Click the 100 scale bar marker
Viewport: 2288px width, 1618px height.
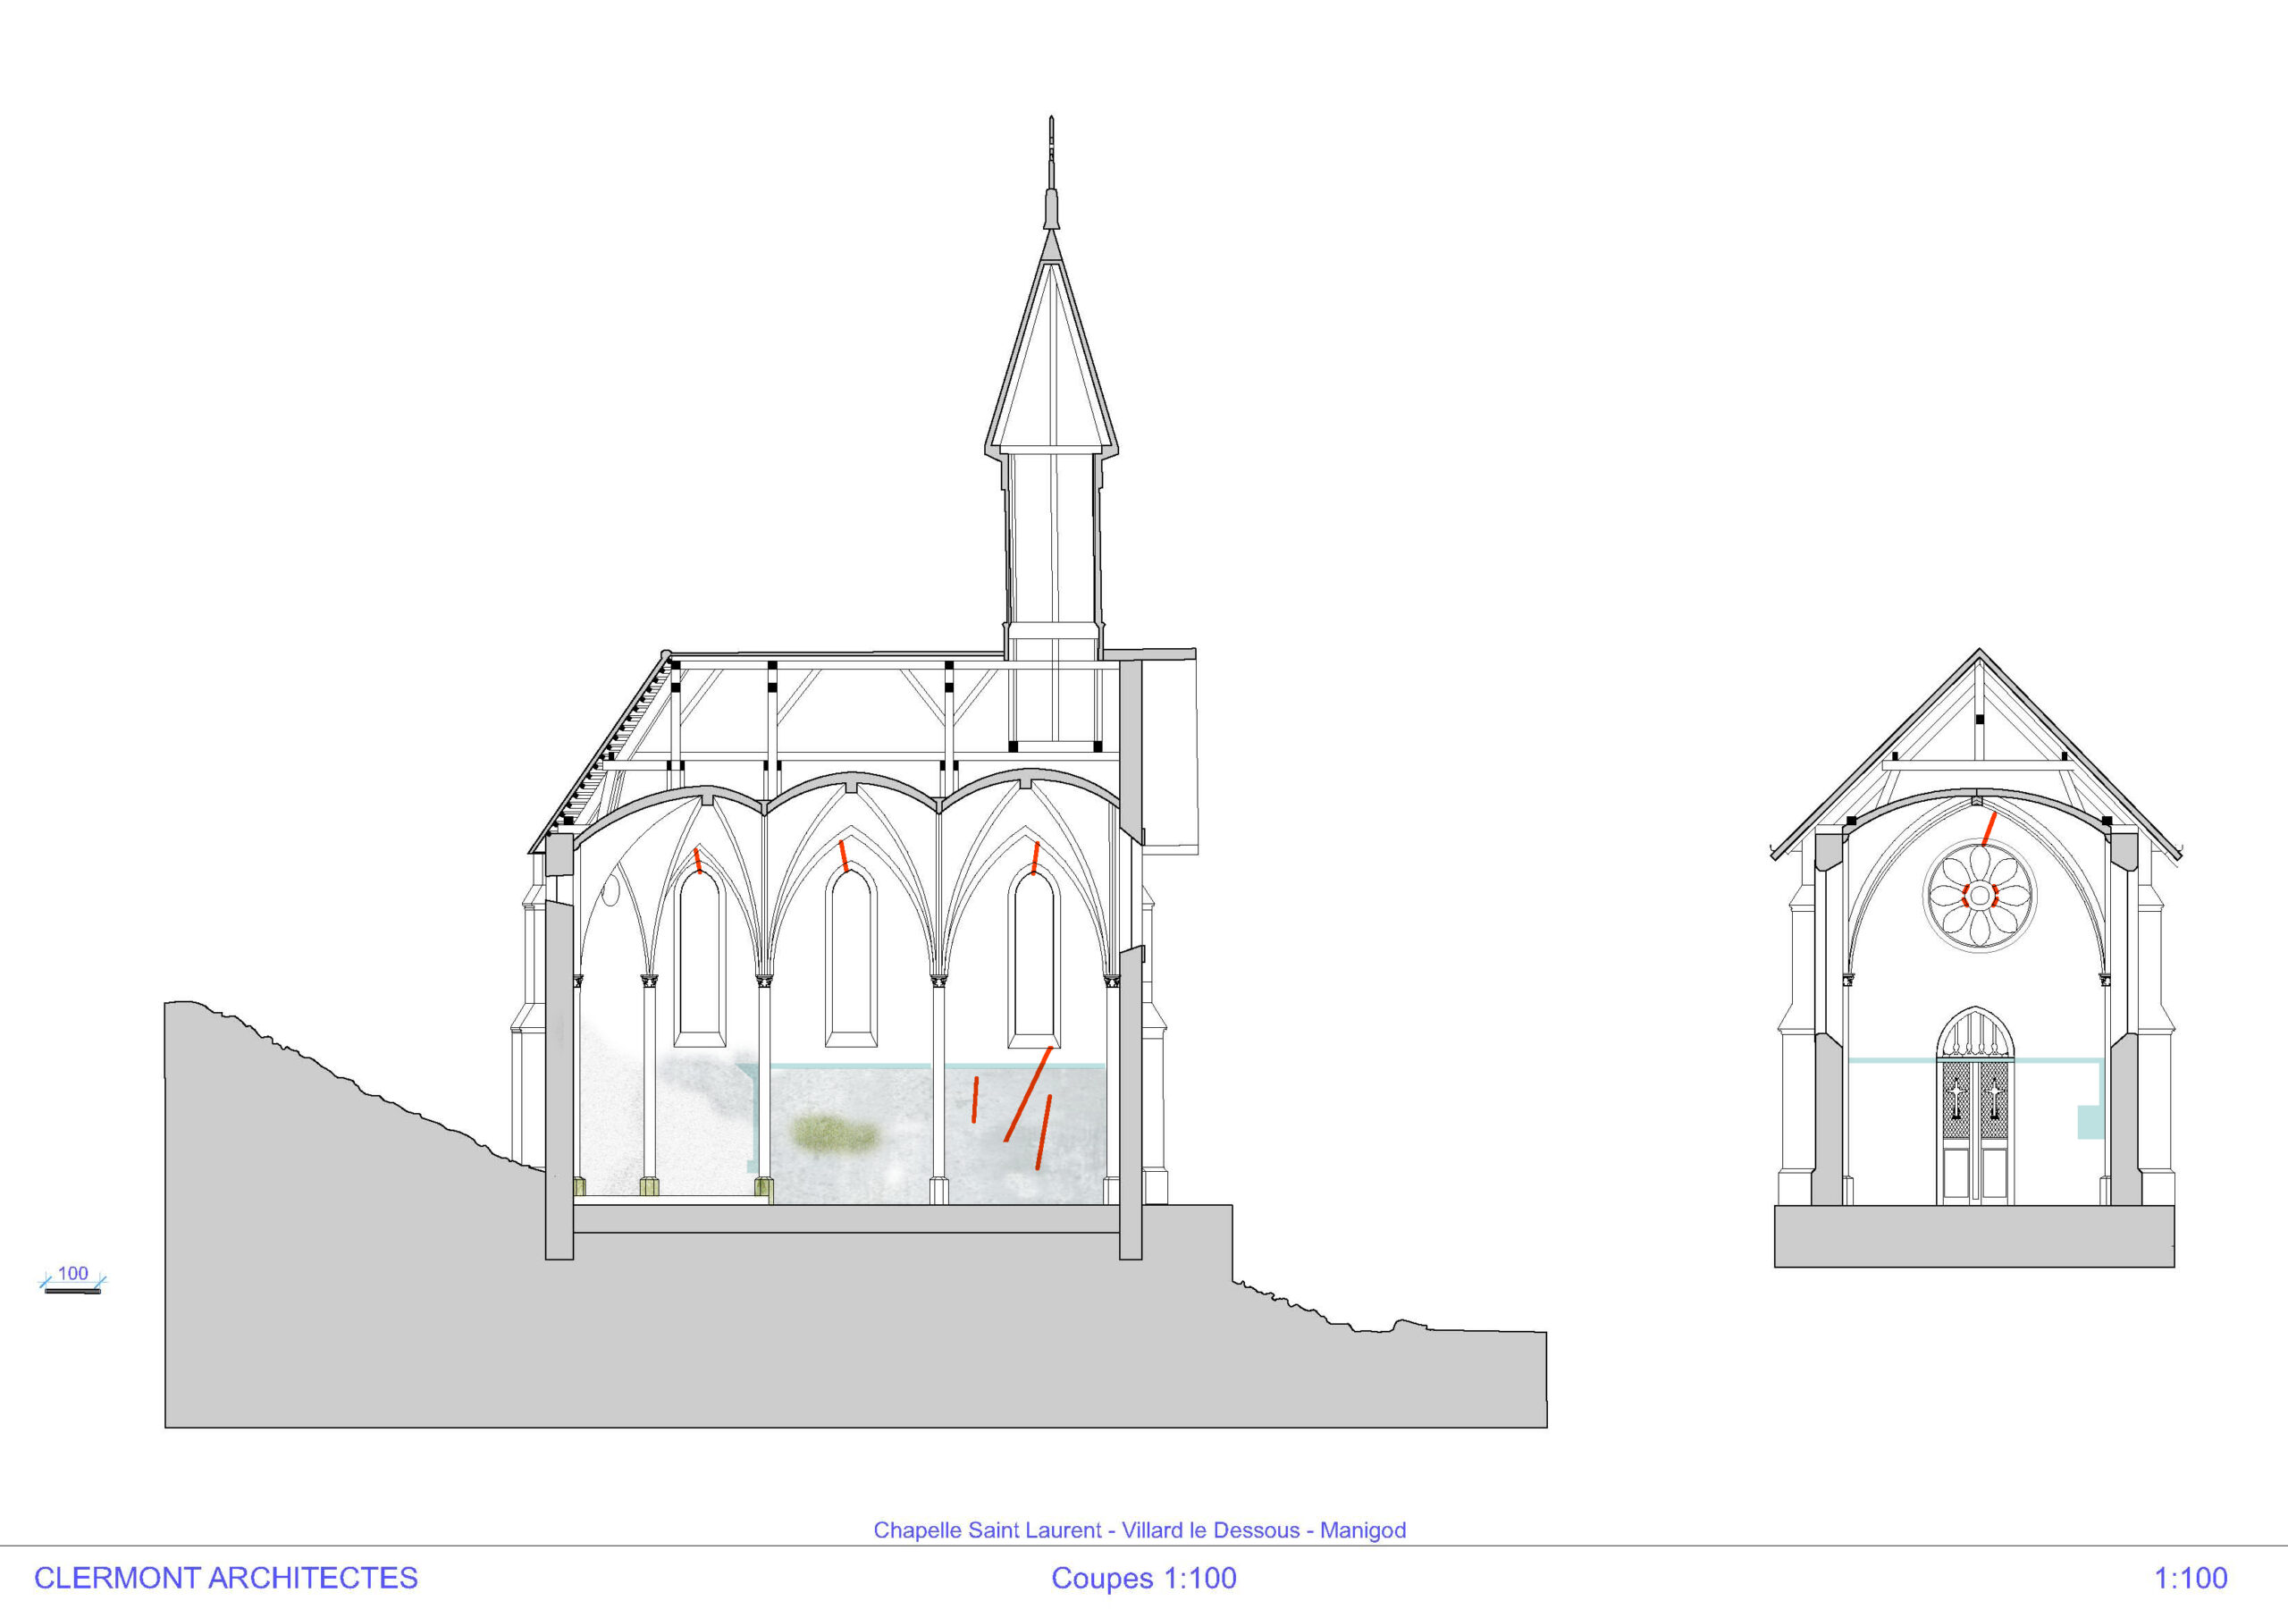(71, 1280)
